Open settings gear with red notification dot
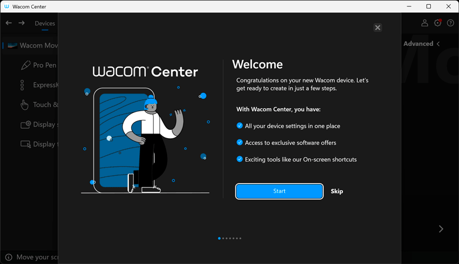The height and width of the screenshot is (264, 459). coord(438,23)
